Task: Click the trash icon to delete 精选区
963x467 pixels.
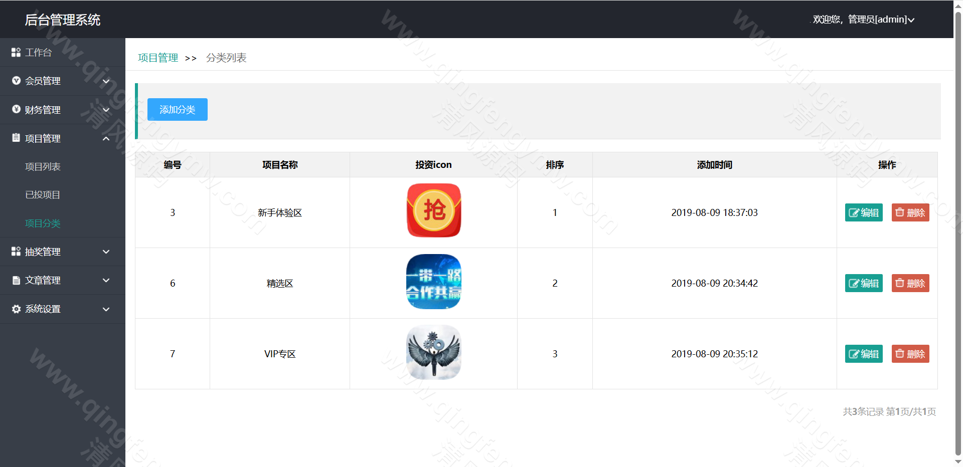Action: point(900,283)
